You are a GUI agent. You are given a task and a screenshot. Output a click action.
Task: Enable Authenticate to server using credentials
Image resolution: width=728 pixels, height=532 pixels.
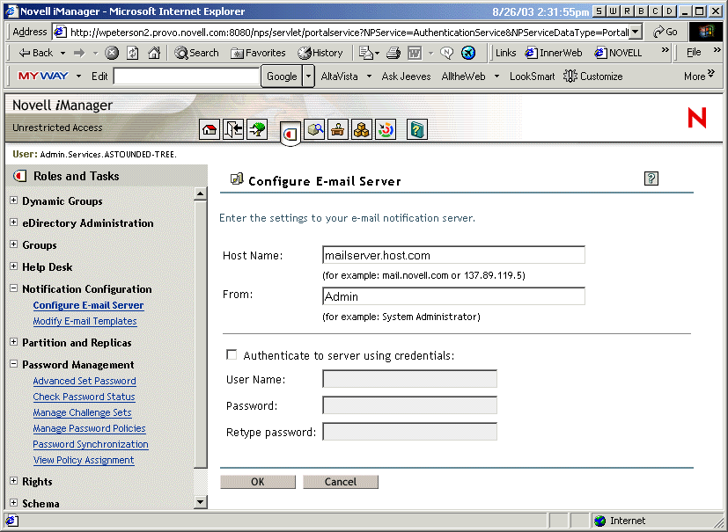pyautogui.click(x=232, y=354)
